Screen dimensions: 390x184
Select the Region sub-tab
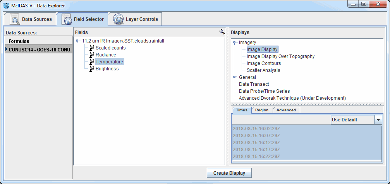[x=261, y=110]
